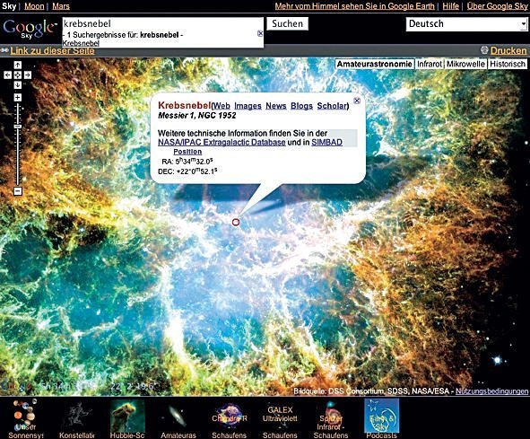
Task: Open Über Google Sky link
Action: point(497,6)
